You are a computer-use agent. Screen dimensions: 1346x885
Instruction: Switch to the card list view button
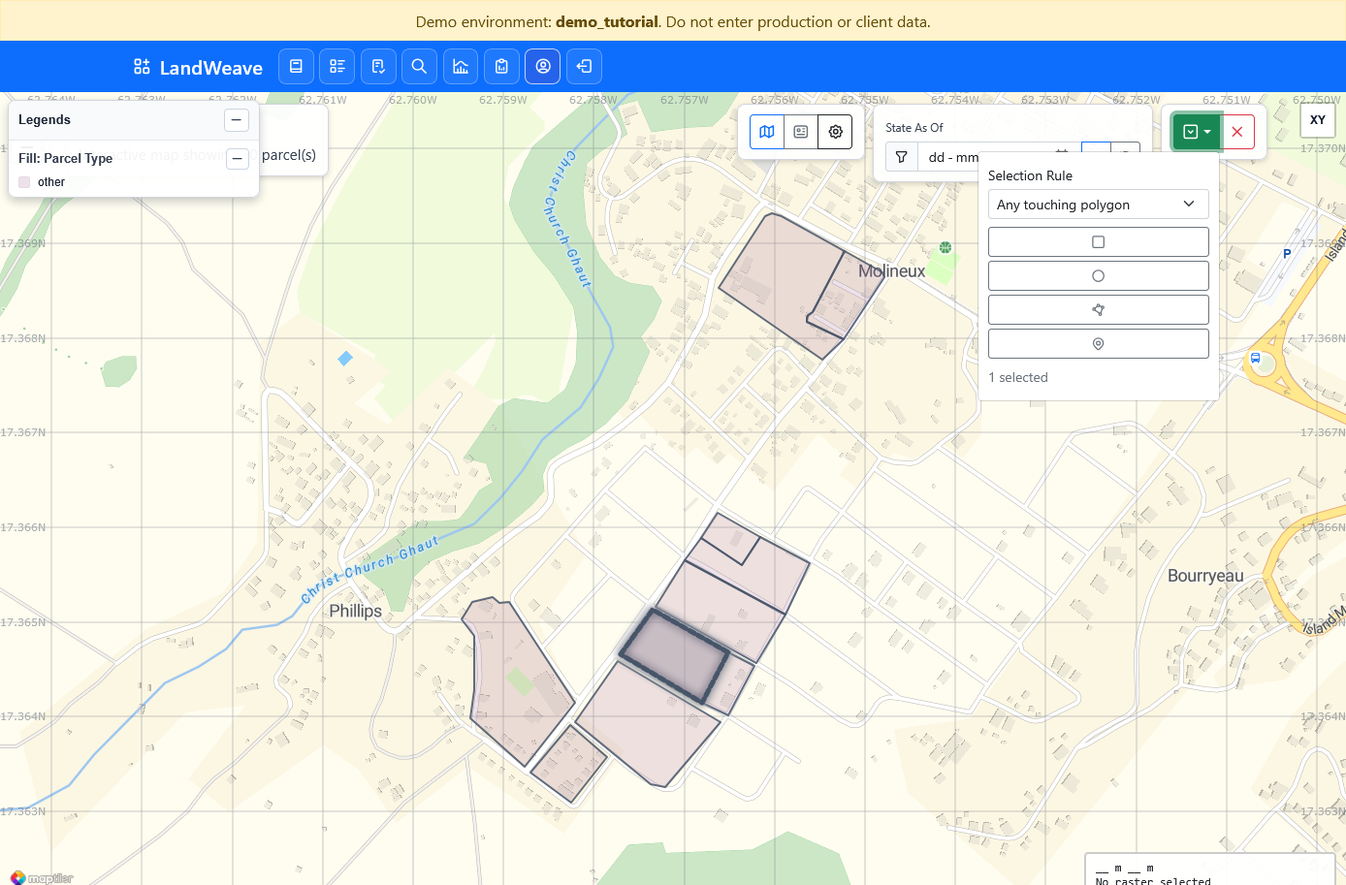pyautogui.click(x=801, y=132)
